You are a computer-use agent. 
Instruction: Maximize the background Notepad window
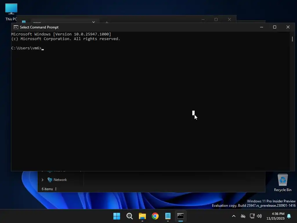tap(216, 19)
